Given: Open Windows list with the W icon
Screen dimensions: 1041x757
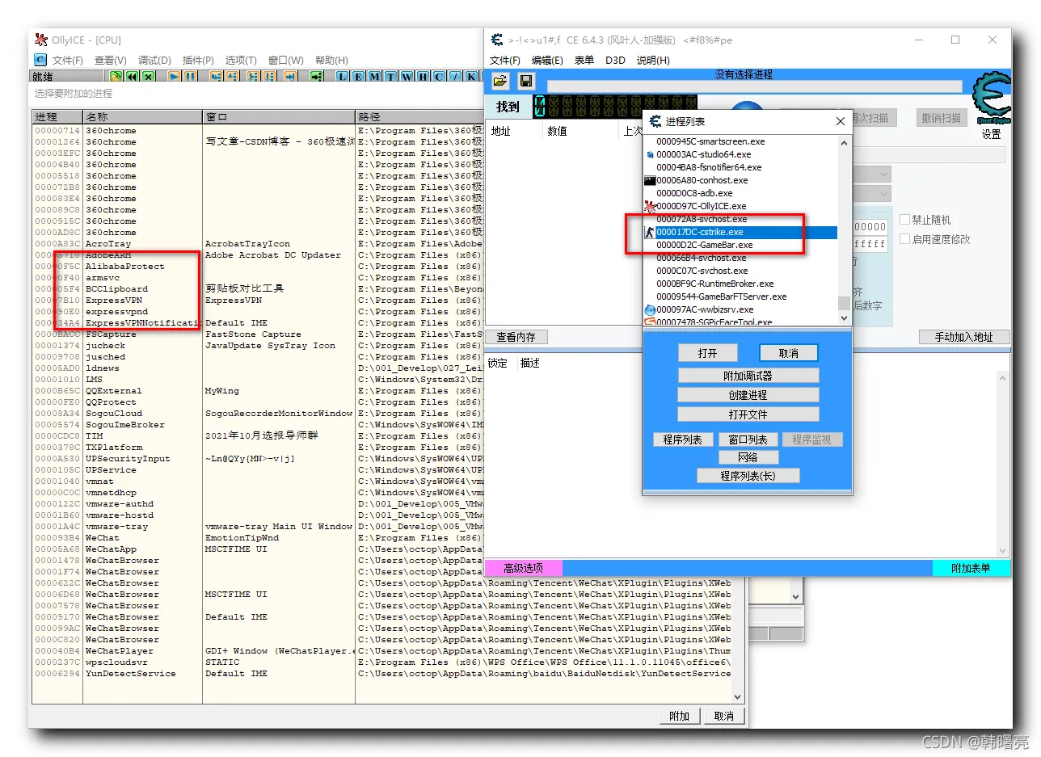Looking at the screenshot, I should 407,76.
